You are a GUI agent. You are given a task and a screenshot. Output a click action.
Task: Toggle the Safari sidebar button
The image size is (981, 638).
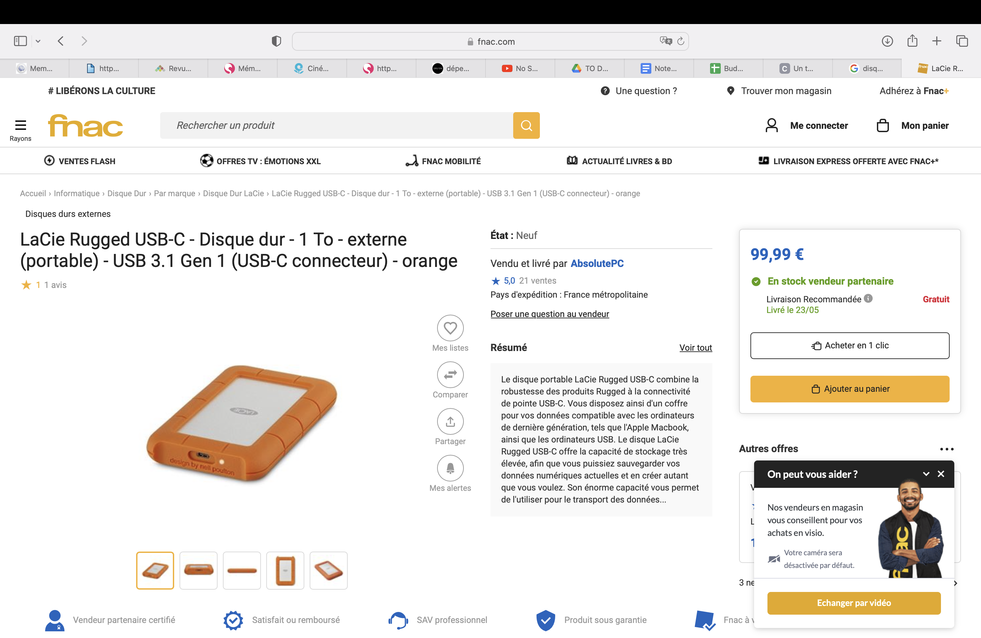20,41
